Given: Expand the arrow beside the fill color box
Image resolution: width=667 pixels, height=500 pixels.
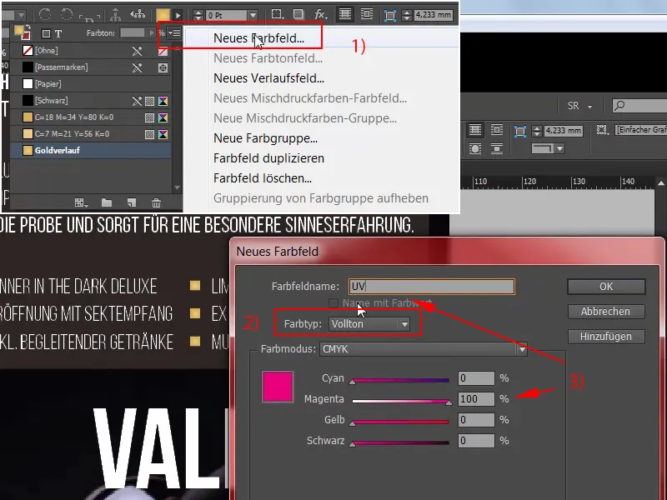Looking at the screenshot, I should click(178, 15).
